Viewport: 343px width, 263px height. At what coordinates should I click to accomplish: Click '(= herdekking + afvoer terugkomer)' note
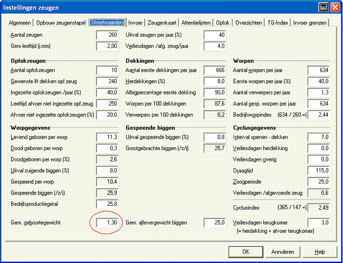pyautogui.click(x=276, y=231)
